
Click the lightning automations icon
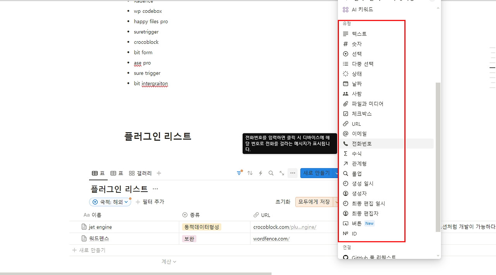(x=260, y=173)
